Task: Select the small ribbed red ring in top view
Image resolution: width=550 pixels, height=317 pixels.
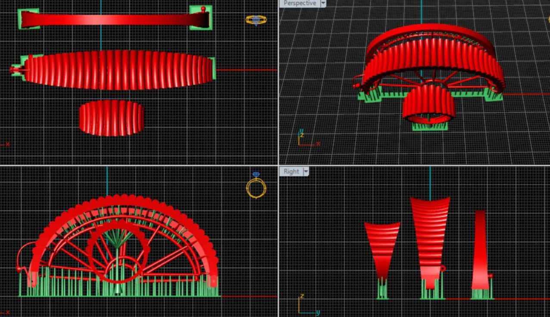Action: 111,118
